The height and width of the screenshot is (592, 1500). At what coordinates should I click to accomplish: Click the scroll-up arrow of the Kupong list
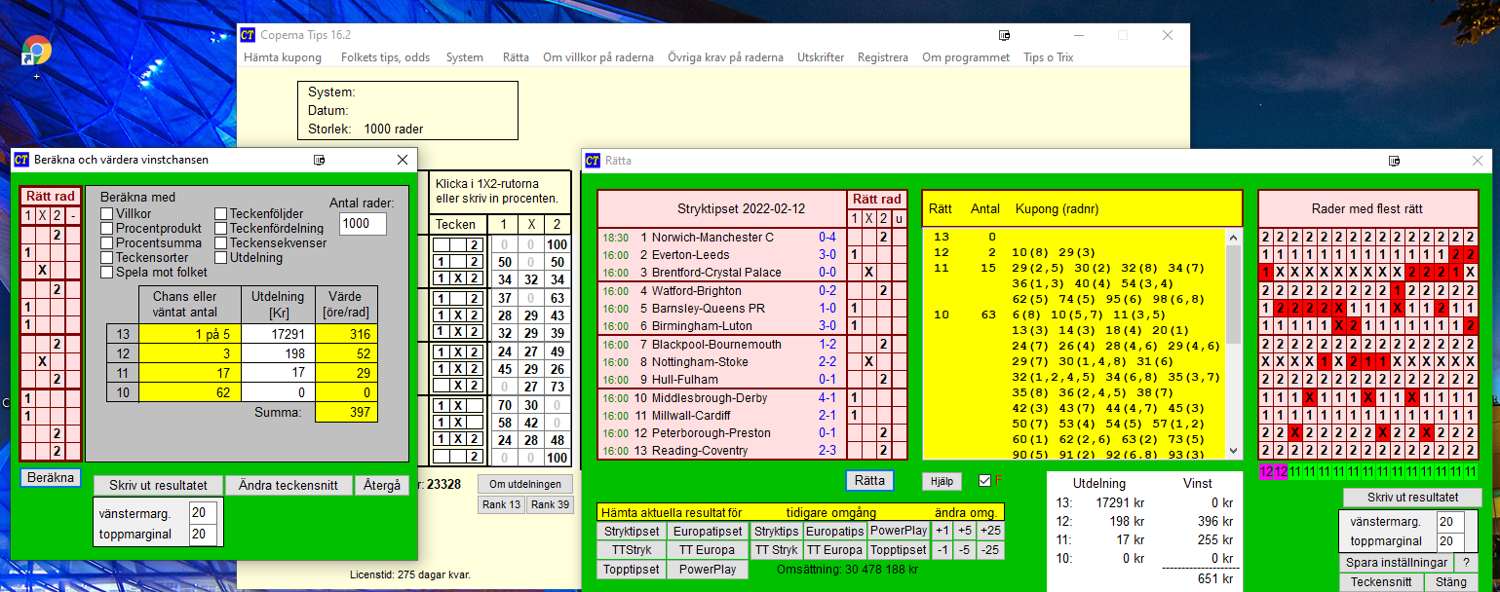tap(1233, 238)
